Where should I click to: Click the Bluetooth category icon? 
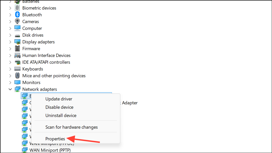click(17, 15)
